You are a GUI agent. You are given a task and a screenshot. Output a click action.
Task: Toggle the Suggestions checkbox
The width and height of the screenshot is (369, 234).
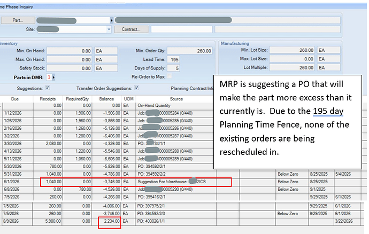coord(48,88)
